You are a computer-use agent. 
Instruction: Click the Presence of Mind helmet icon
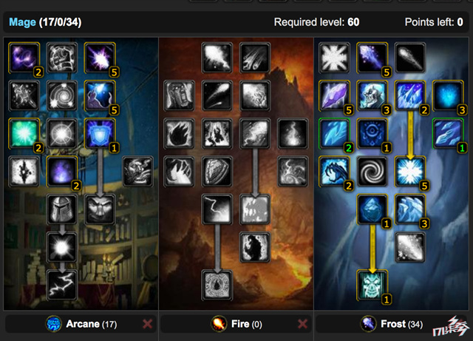[x=62, y=209]
